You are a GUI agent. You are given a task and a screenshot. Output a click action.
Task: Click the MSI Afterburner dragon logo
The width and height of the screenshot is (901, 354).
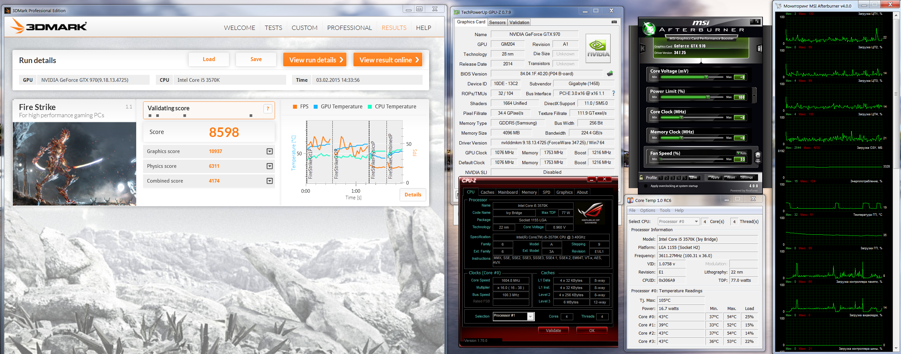(x=649, y=29)
